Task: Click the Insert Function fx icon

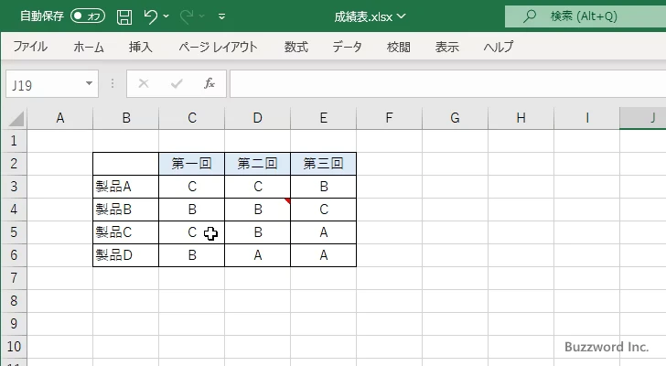Action: [x=209, y=83]
